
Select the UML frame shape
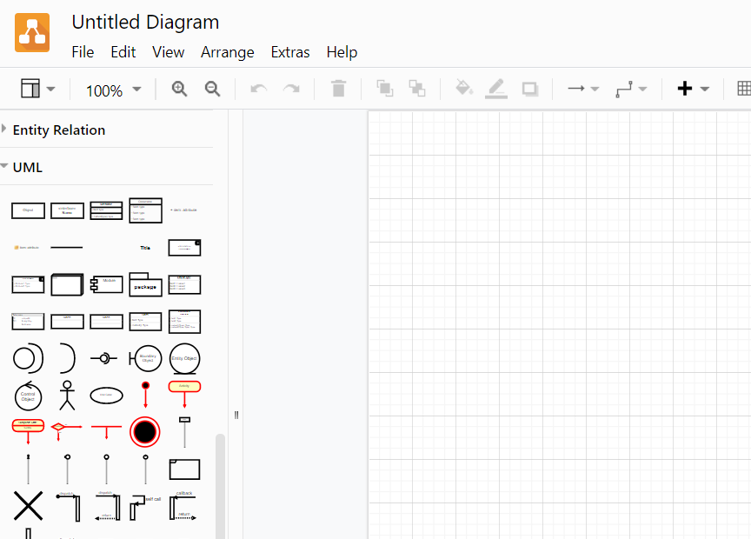pos(184,469)
